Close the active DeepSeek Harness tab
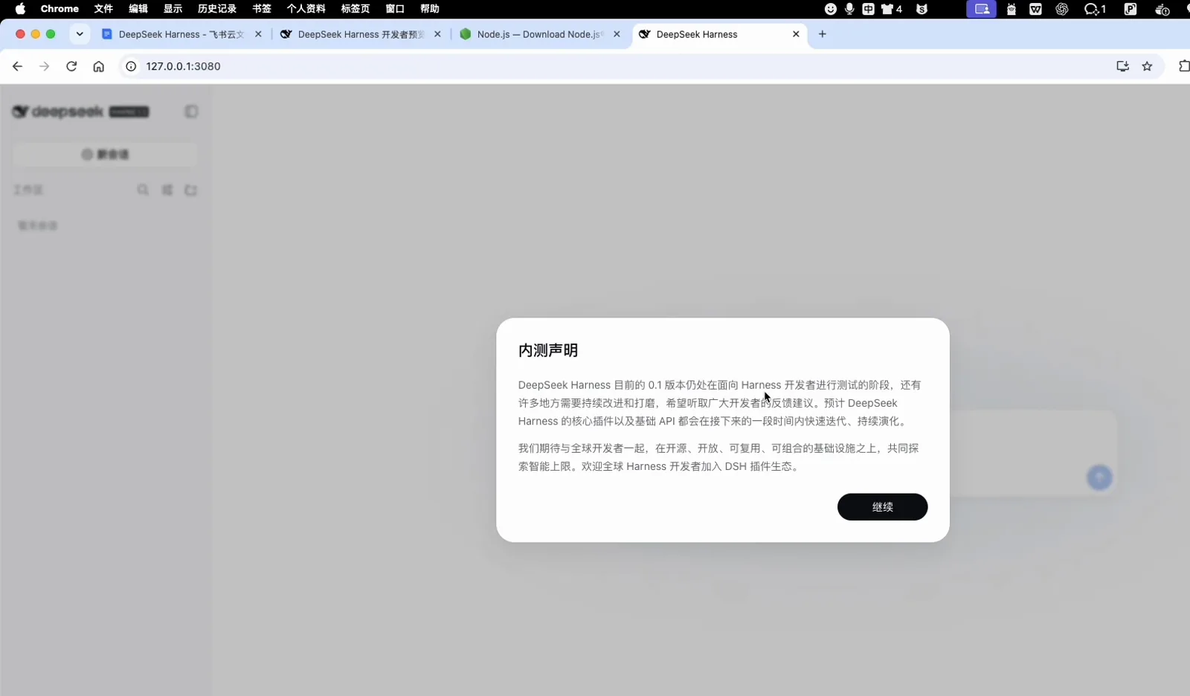 796,34
